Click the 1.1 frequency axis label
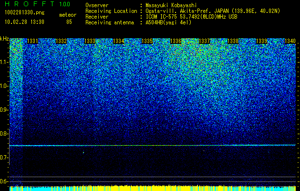The height and width of the screenshot is (191, 300). pos(4,62)
